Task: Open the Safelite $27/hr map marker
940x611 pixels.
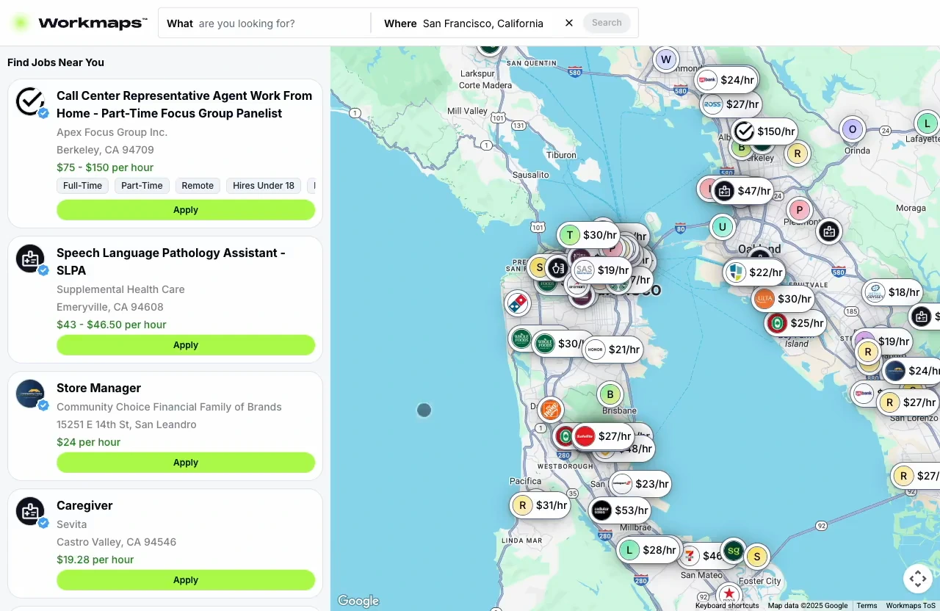Action: tap(603, 436)
